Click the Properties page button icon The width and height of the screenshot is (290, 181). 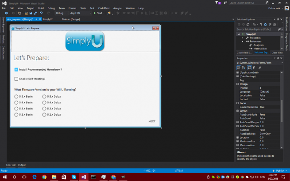point(249,68)
